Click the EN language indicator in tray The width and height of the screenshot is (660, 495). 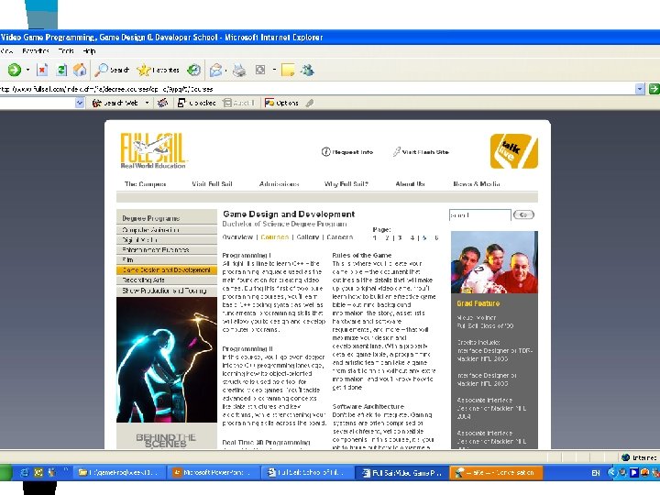click(x=596, y=473)
